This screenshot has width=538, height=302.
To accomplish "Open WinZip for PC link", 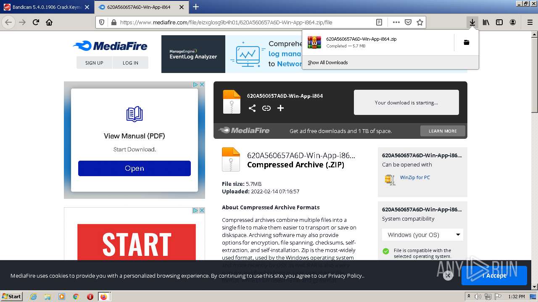I will [x=415, y=177].
